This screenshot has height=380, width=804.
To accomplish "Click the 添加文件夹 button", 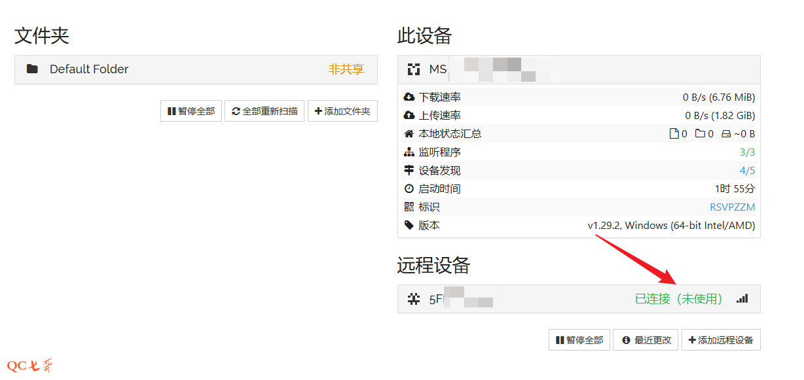I will pyautogui.click(x=342, y=111).
